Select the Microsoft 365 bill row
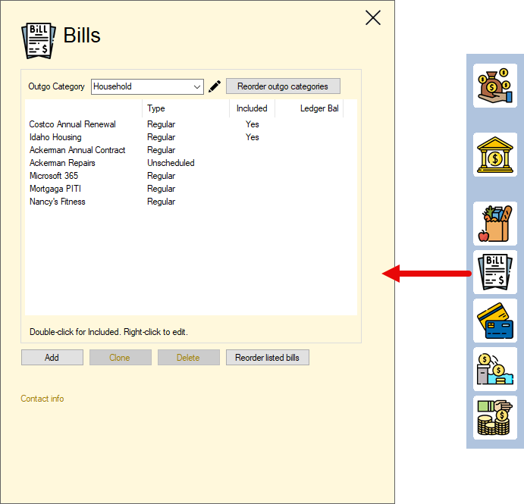 coord(191,176)
